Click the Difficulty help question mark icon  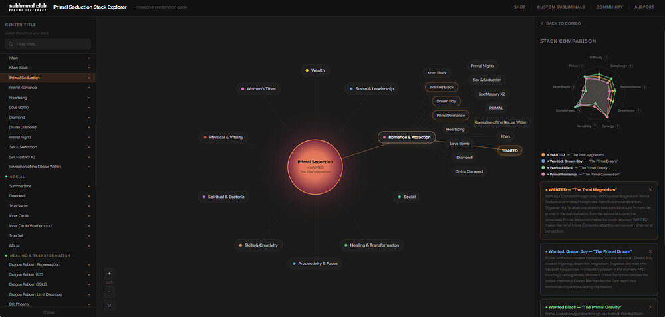(606, 58)
